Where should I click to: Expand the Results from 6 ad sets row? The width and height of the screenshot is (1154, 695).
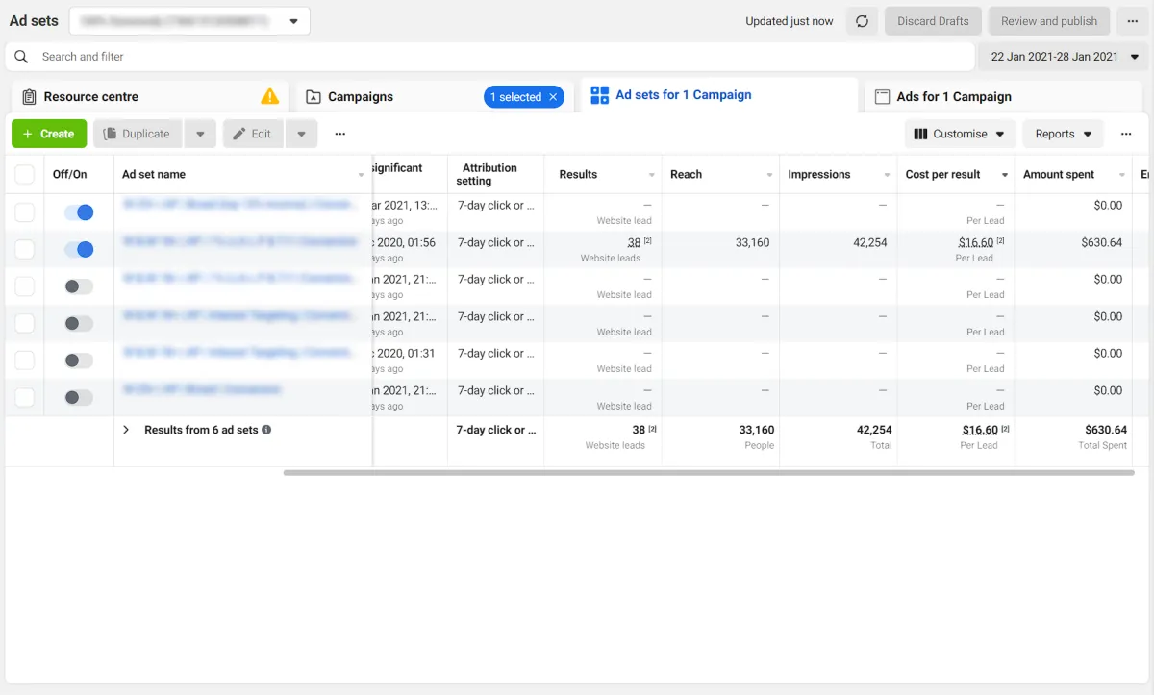[x=126, y=430]
